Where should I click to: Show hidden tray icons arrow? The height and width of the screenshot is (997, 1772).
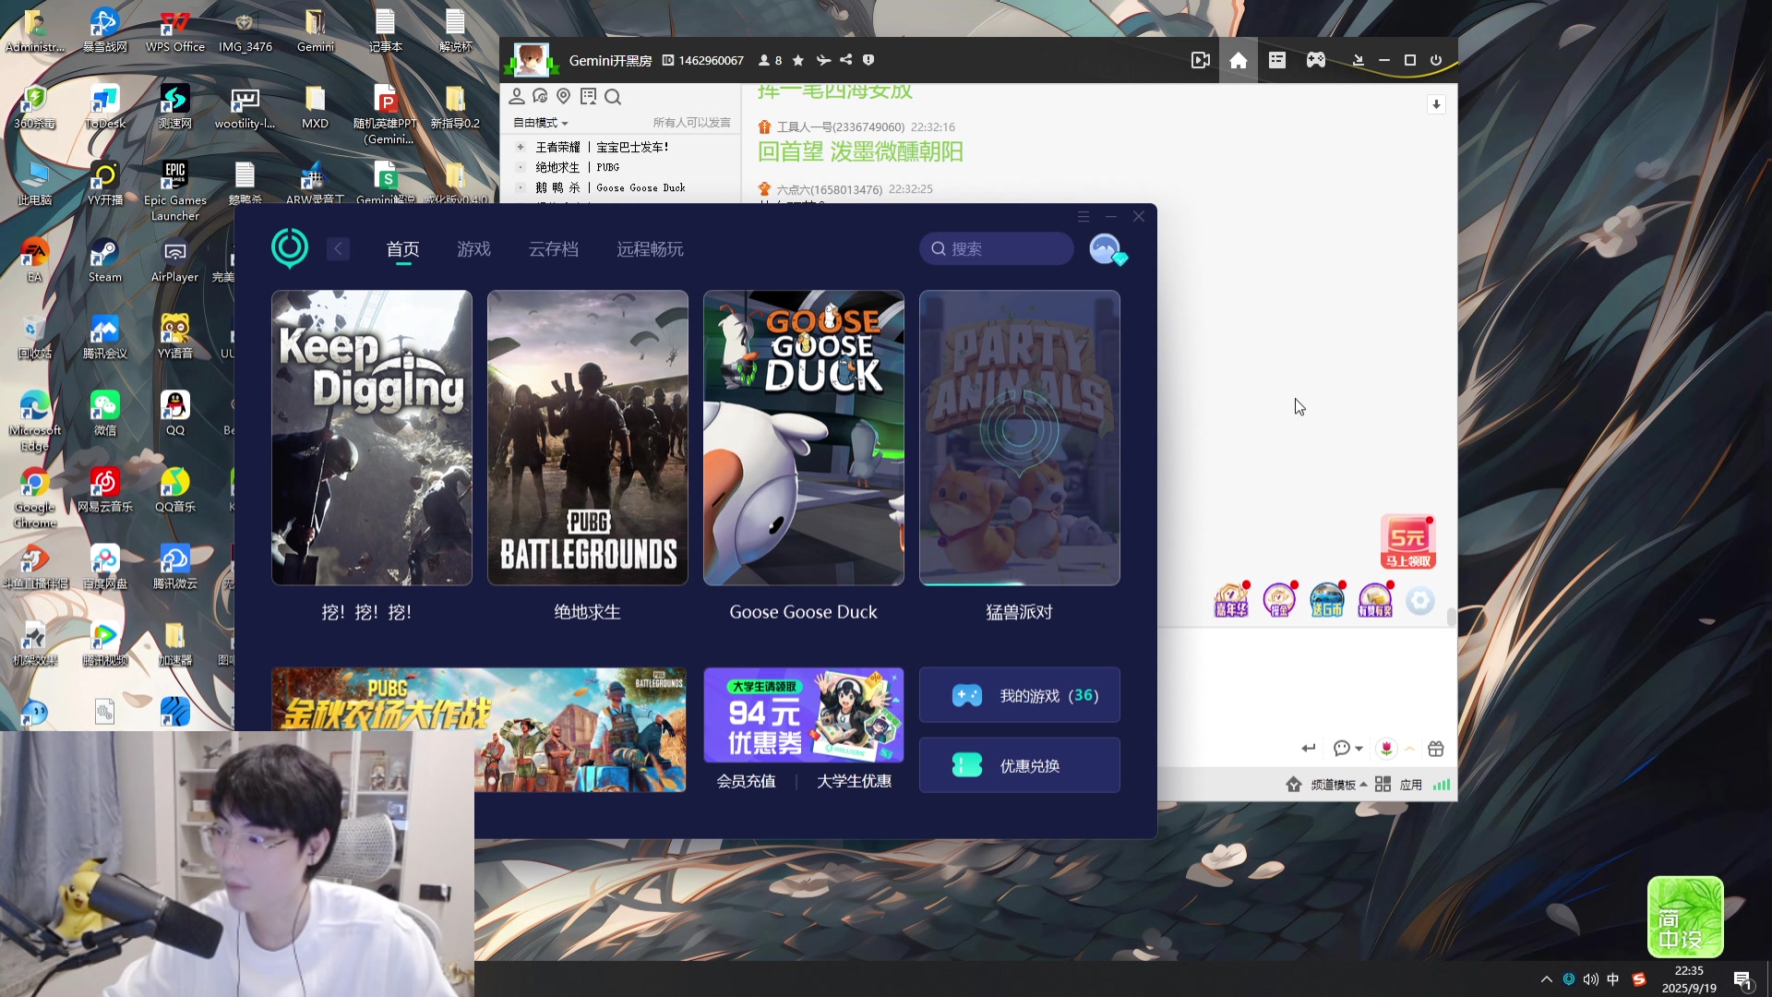point(1547,979)
